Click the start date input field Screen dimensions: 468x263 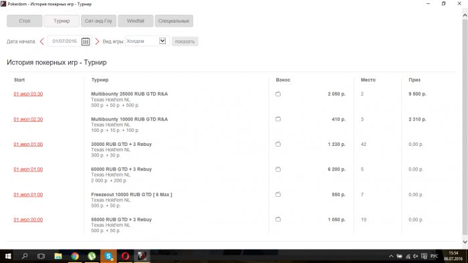[65, 41]
